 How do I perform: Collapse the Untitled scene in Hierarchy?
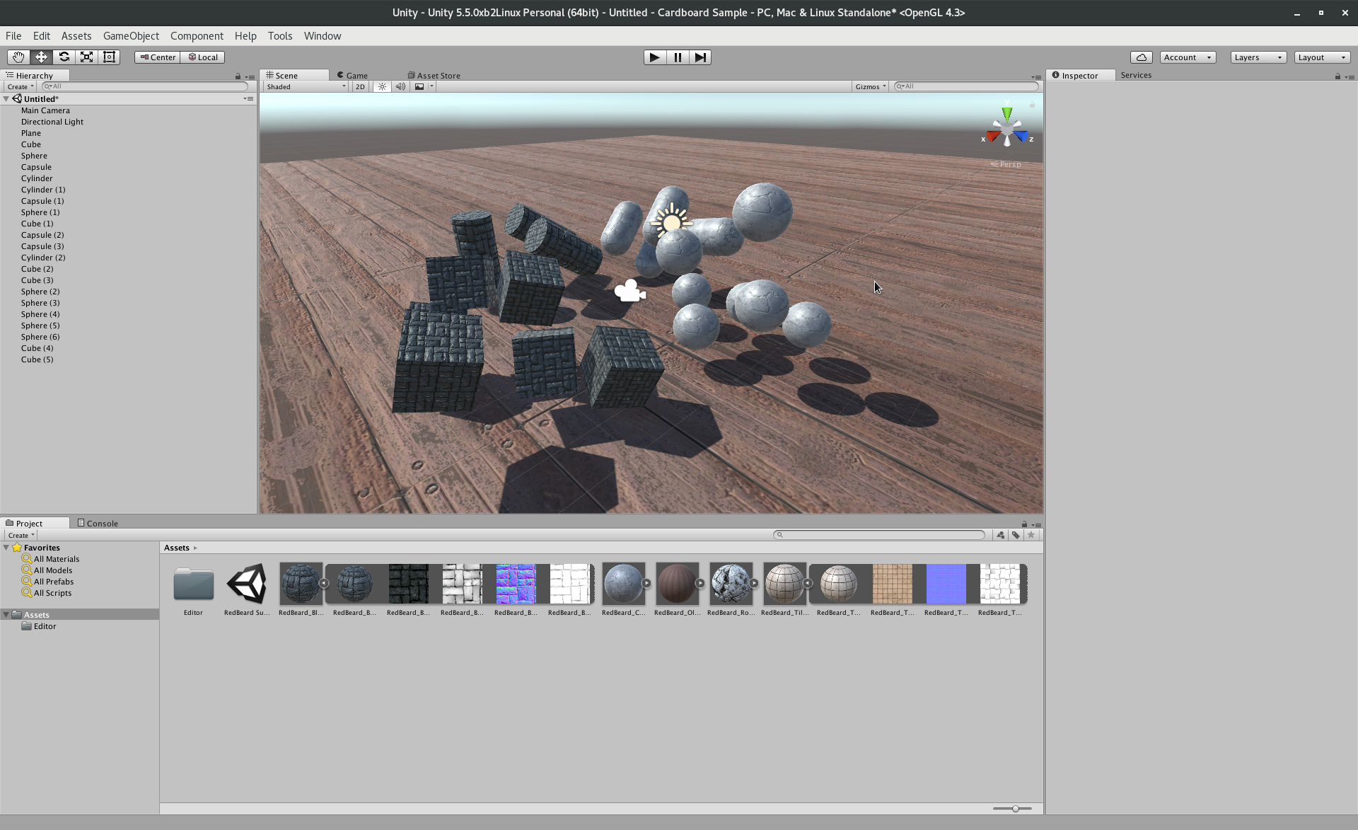point(6,99)
